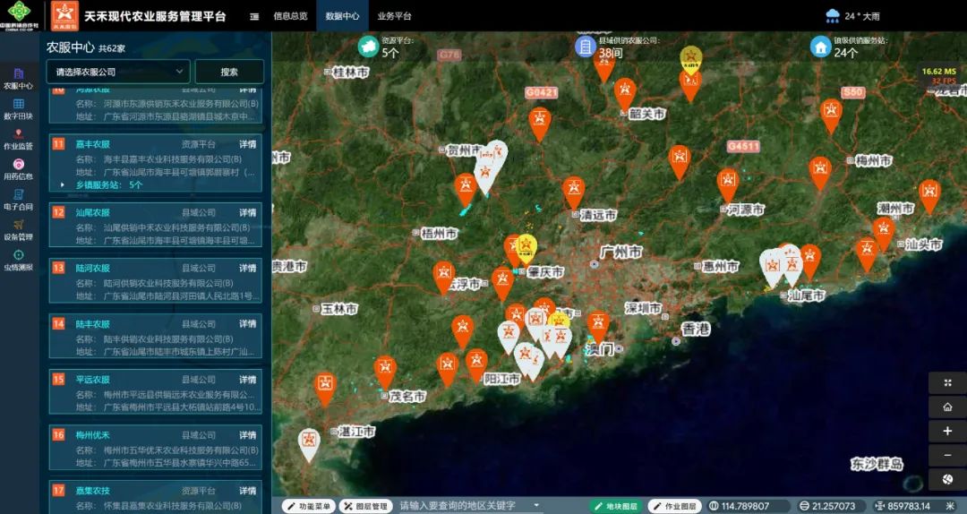Open the 电子合同 sidebar icon
The image size is (967, 514).
[x=18, y=199]
